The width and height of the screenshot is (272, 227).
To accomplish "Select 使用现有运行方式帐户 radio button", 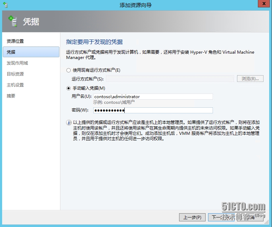I will click(69, 70).
